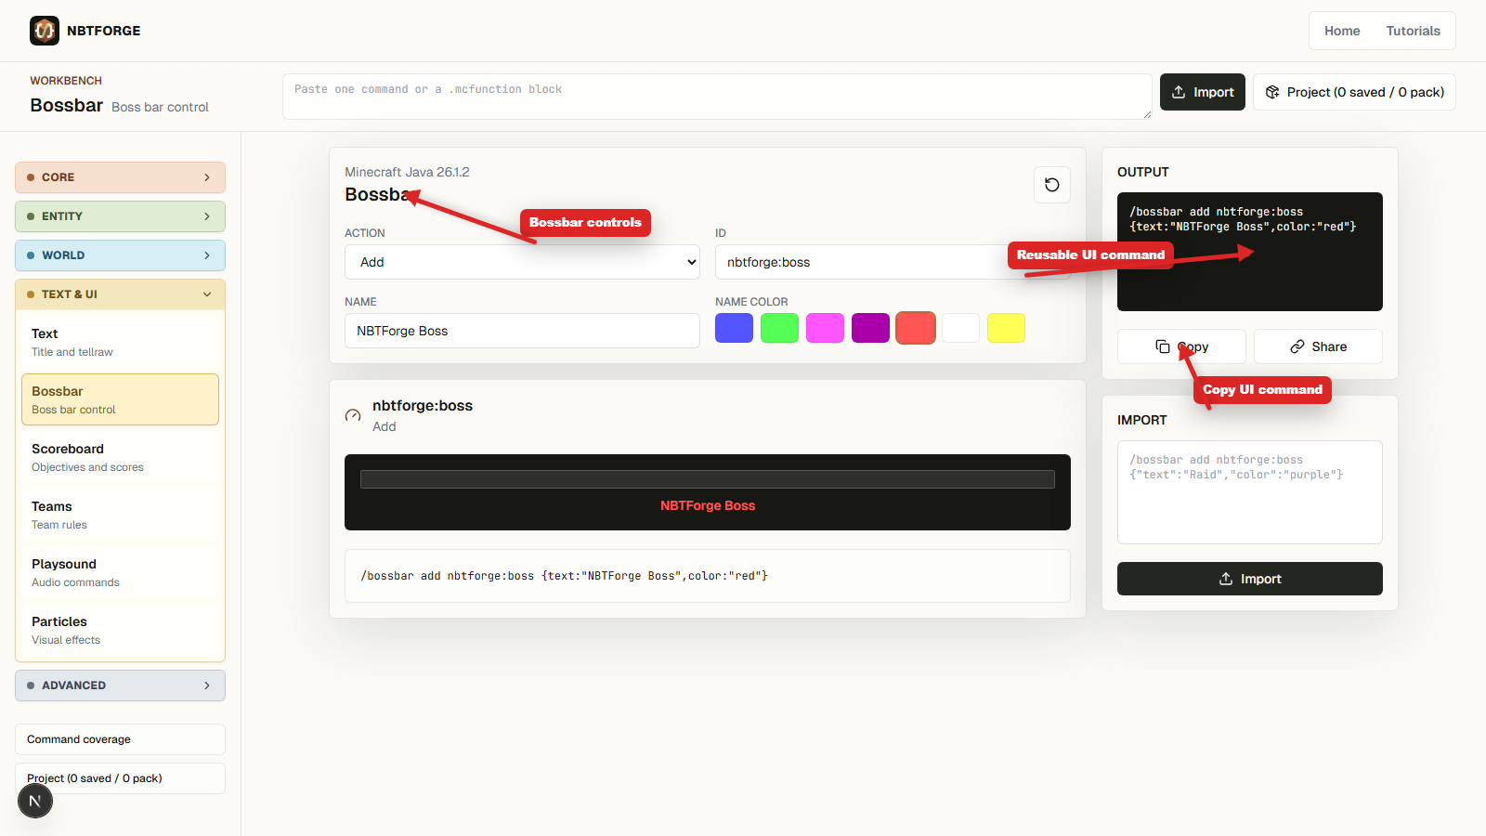Click the Name field containing NBTForge Boss

[522, 331]
